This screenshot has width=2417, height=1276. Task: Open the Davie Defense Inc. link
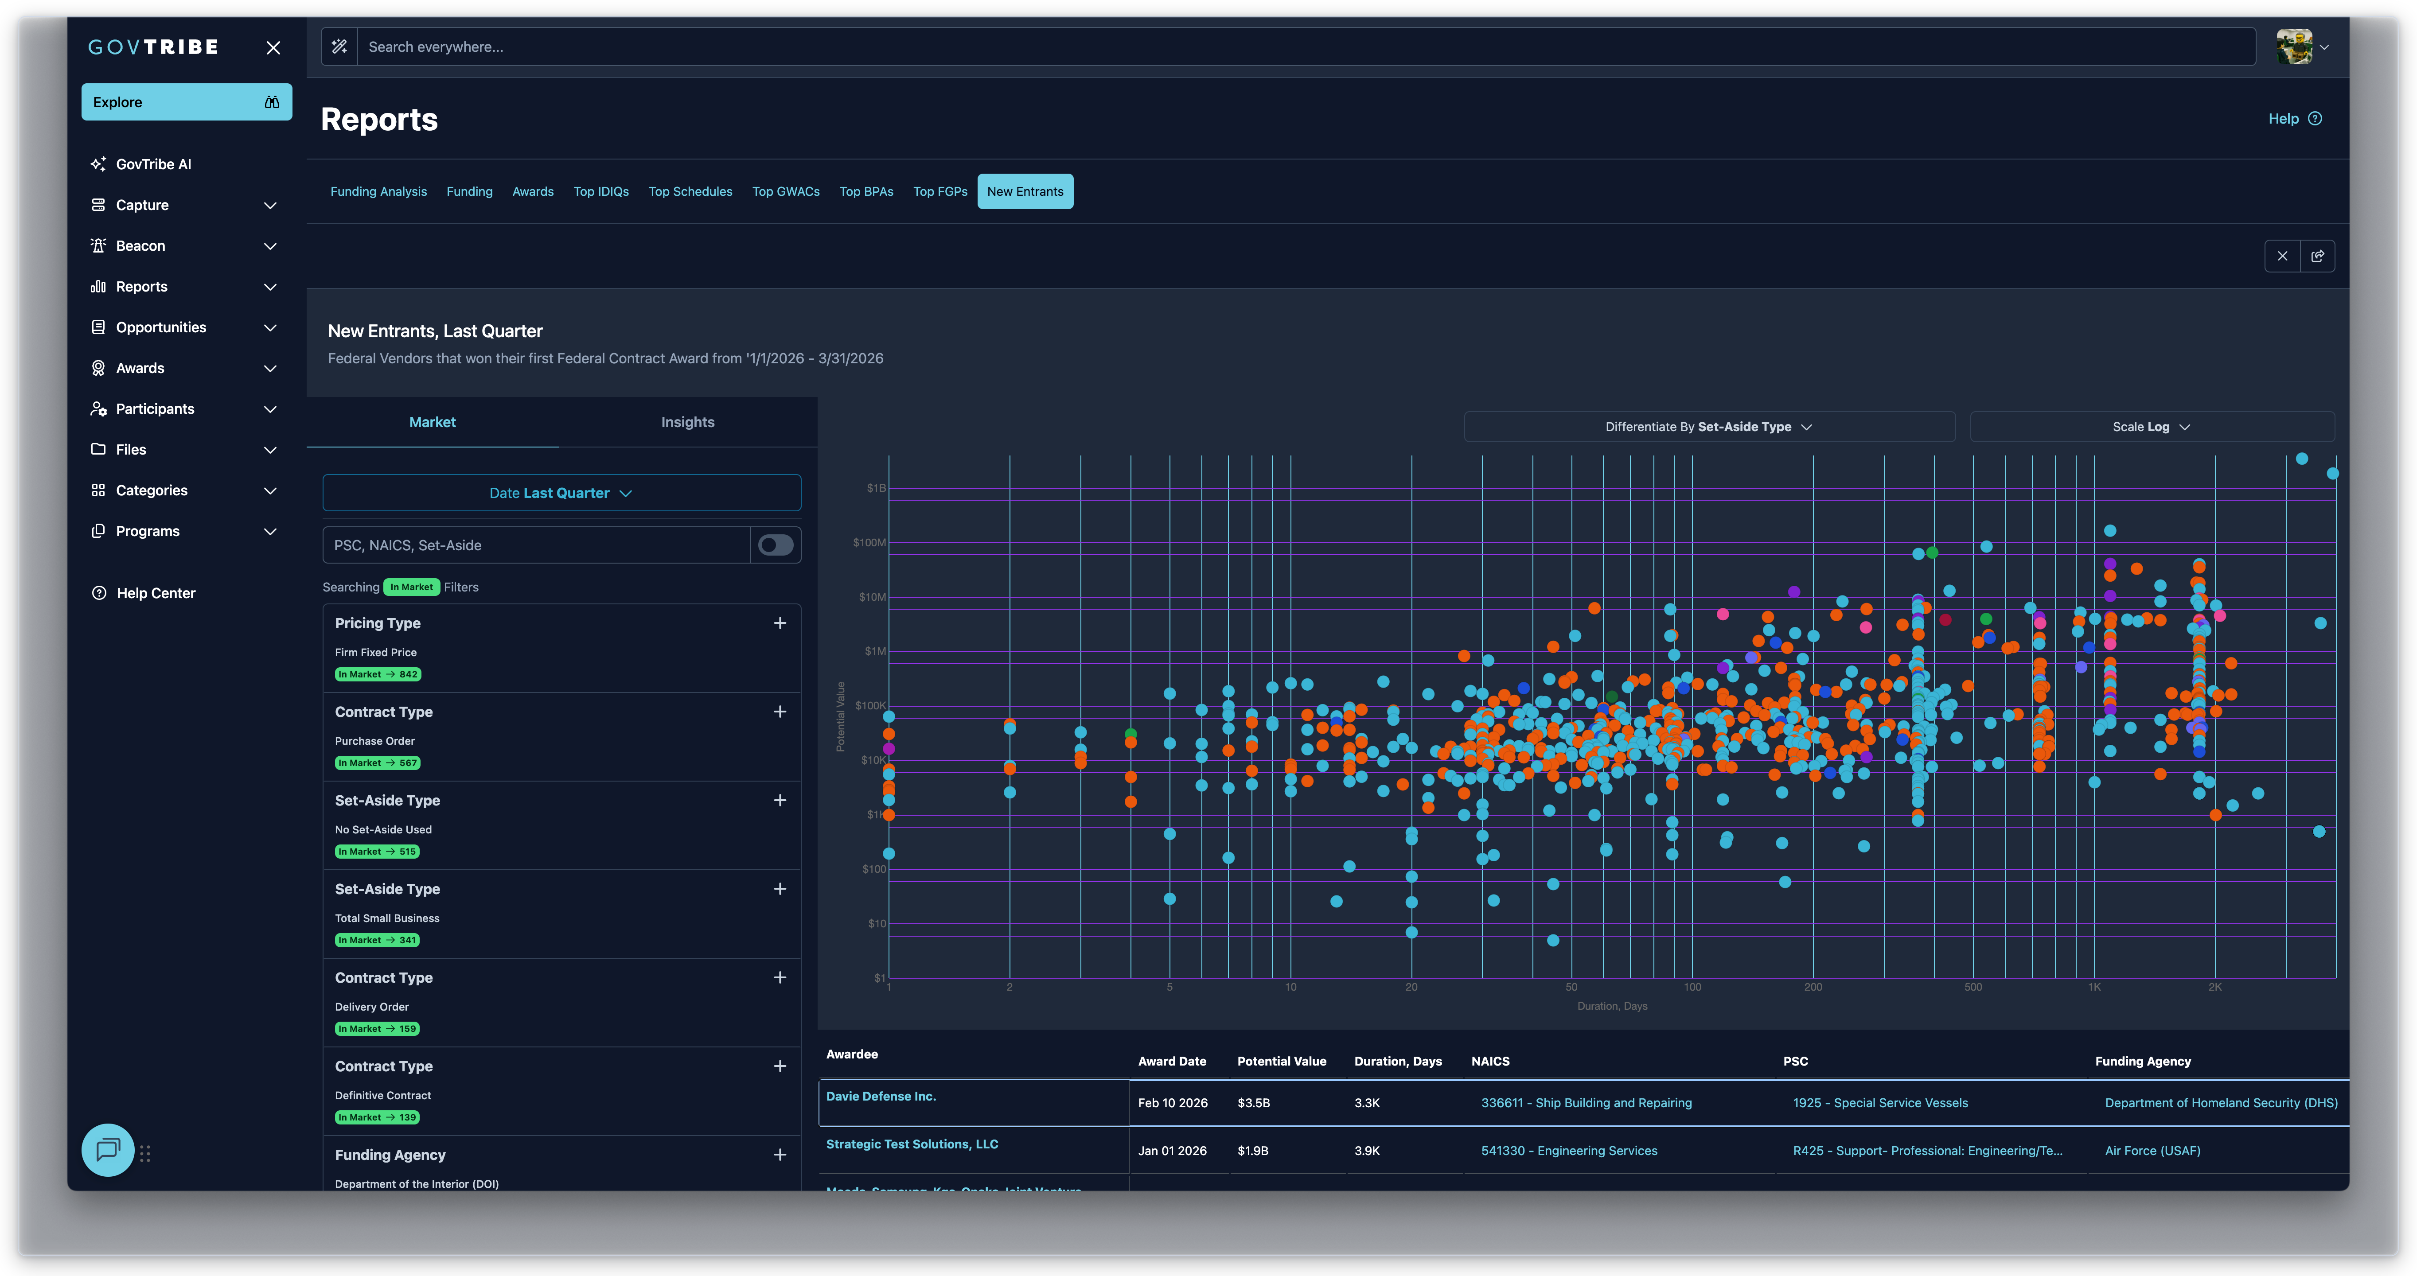pyautogui.click(x=880, y=1097)
